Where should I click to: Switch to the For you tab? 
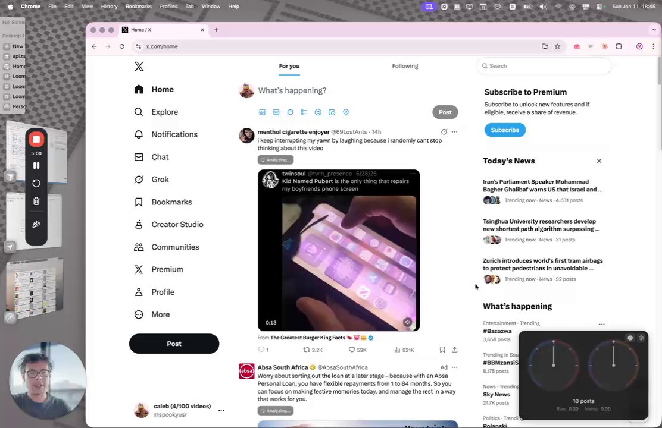pos(289,66)
